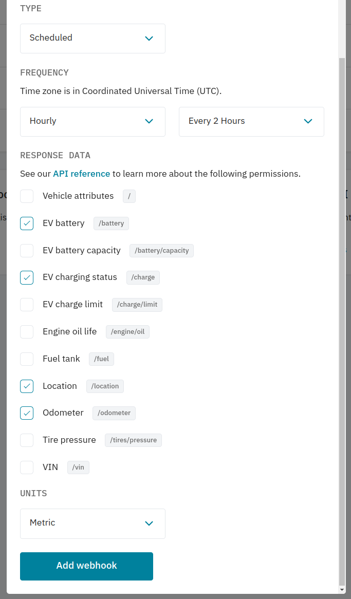
Task: Enable the Engine oil life checkbox
Action: (x=27, y=332)
